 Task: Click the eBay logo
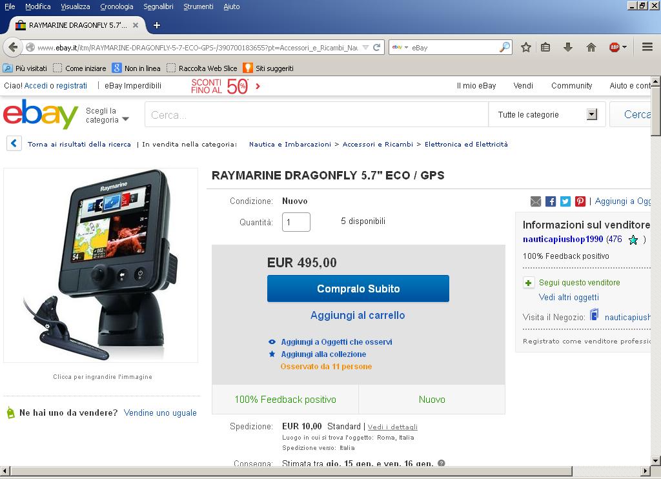point(41,114)
